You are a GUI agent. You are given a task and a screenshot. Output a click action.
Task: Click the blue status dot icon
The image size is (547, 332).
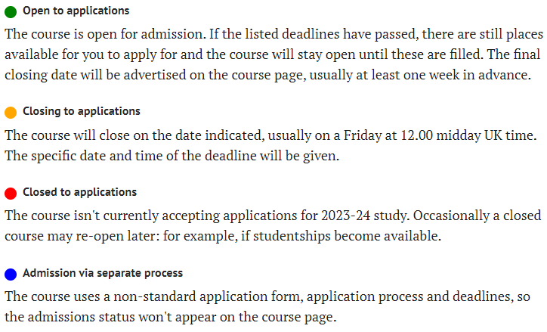pyautogui.click(x=11, y=275)
